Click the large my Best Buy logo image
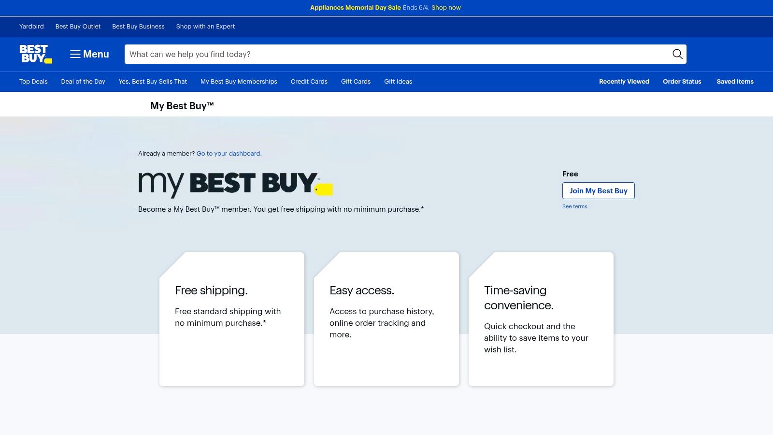Image resolution: width=773 pixels, height=435 pixels. point(236,185)
